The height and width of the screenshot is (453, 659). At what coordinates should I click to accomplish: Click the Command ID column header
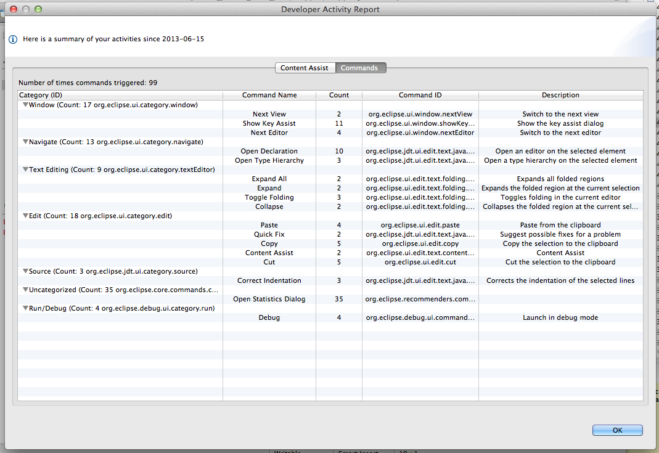click(420, 95)
